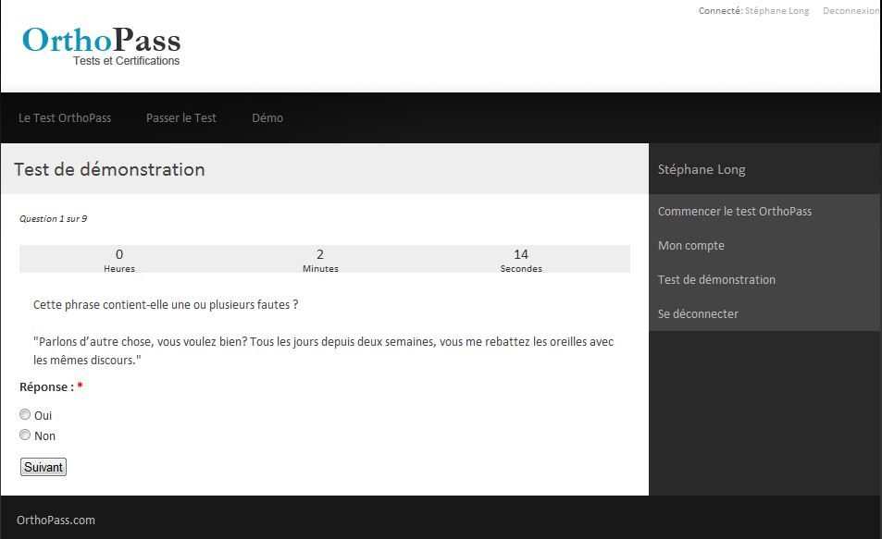Click sidebar Test de démonstration link
The width and height of the screenshot is (882, 539).
tap(716, 280)
